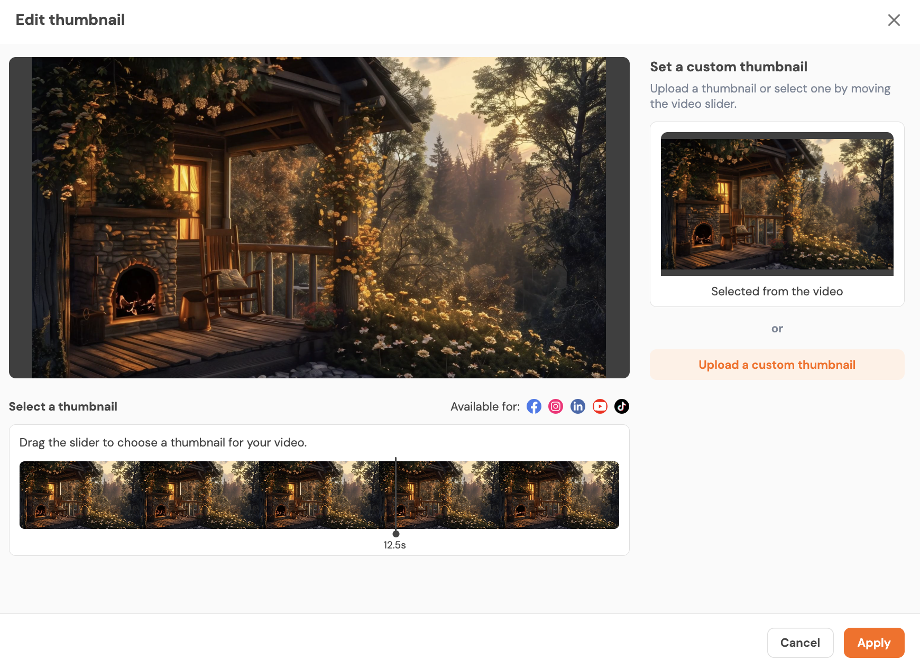Select the small selected-from-video thumbnail image
The width and height of the screenshot is (920, 670).
pyautogui.click(x=777, y=204)
